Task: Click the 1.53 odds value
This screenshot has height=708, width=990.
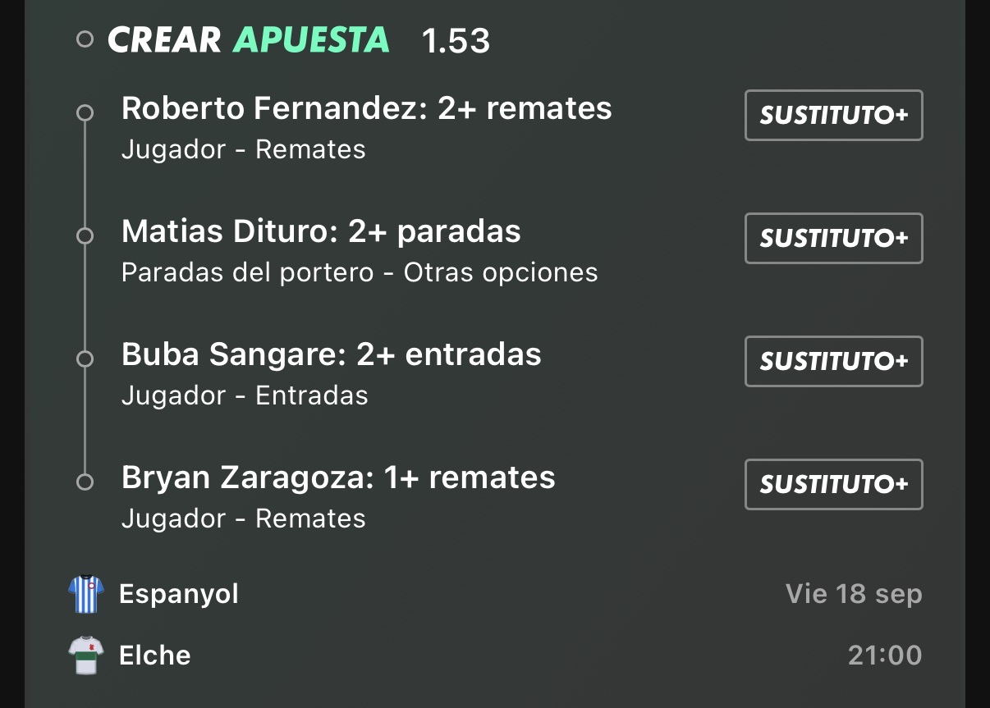Action: tap(456, 41)
